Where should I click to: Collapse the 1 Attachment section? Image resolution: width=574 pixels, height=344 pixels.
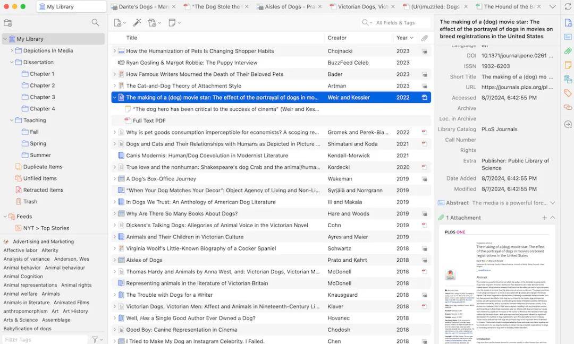[553, 218]
